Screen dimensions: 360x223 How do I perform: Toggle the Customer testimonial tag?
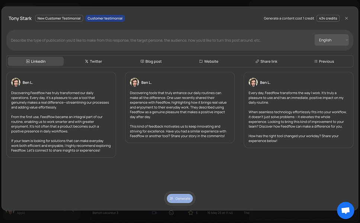[x=105, y=18]
